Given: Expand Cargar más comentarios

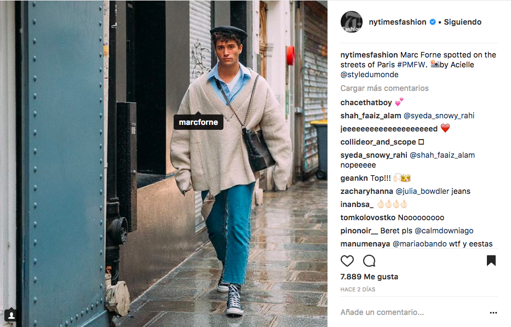Looking at the screenshot, I should 384,88.
